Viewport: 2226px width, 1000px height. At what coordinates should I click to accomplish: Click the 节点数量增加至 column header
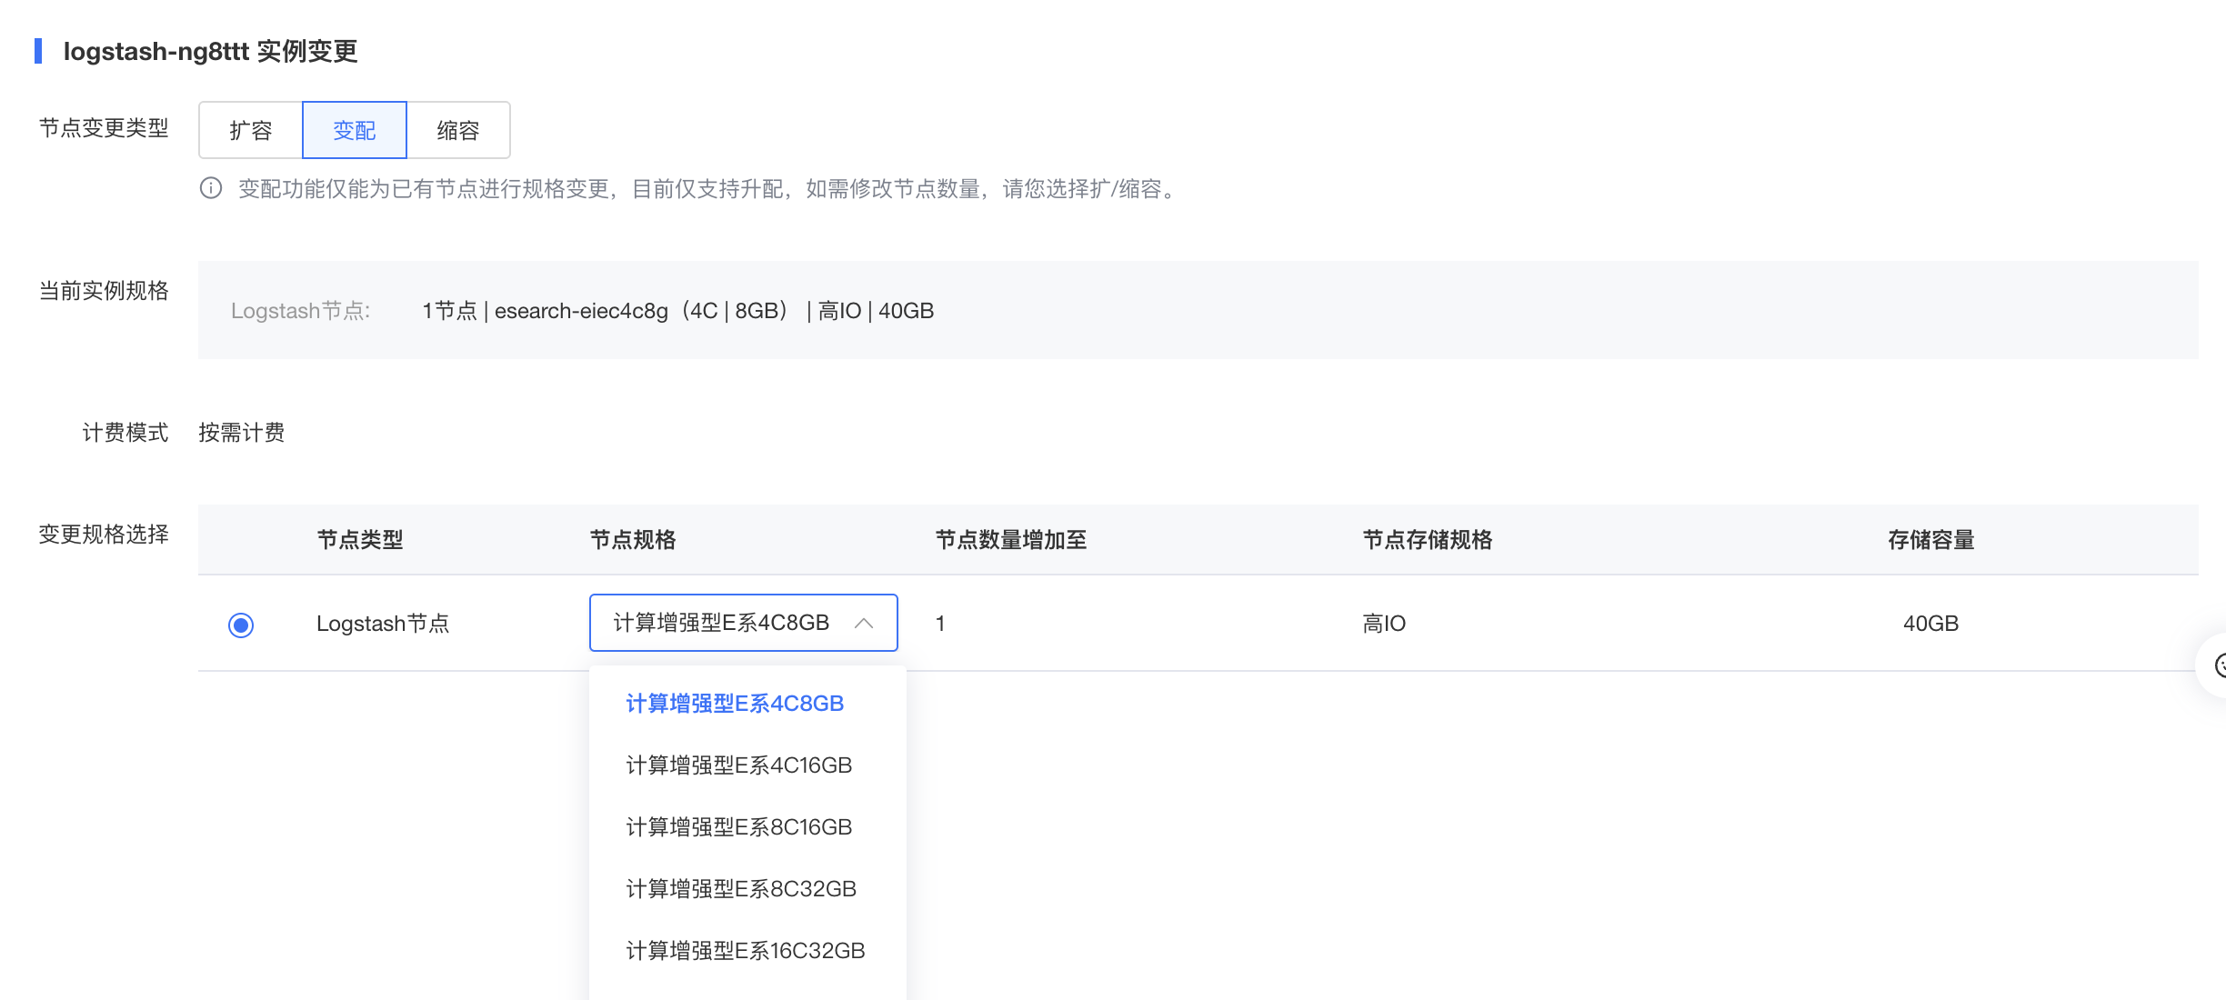coord(1011,540)
